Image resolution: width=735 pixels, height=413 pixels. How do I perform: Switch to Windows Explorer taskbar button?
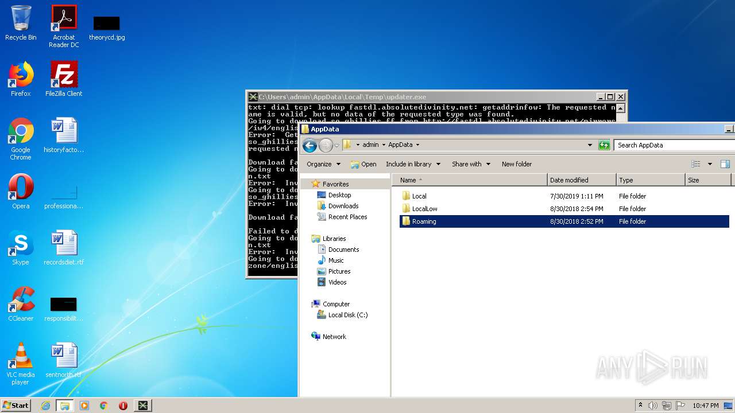(x=65, y=406)
